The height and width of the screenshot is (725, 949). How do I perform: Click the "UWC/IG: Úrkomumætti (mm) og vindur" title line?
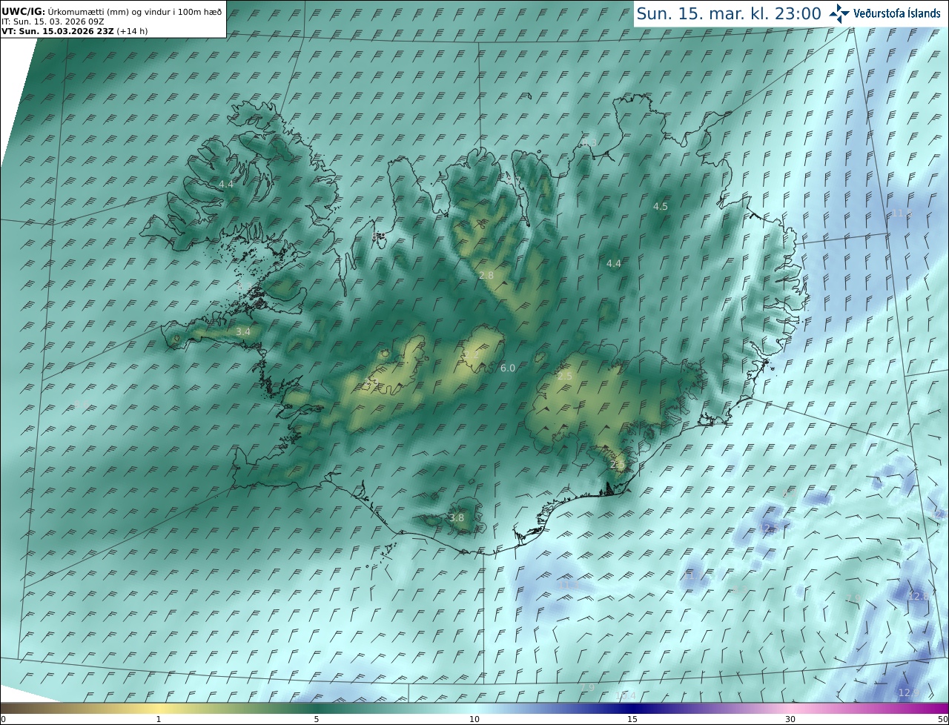coord(112,13)
